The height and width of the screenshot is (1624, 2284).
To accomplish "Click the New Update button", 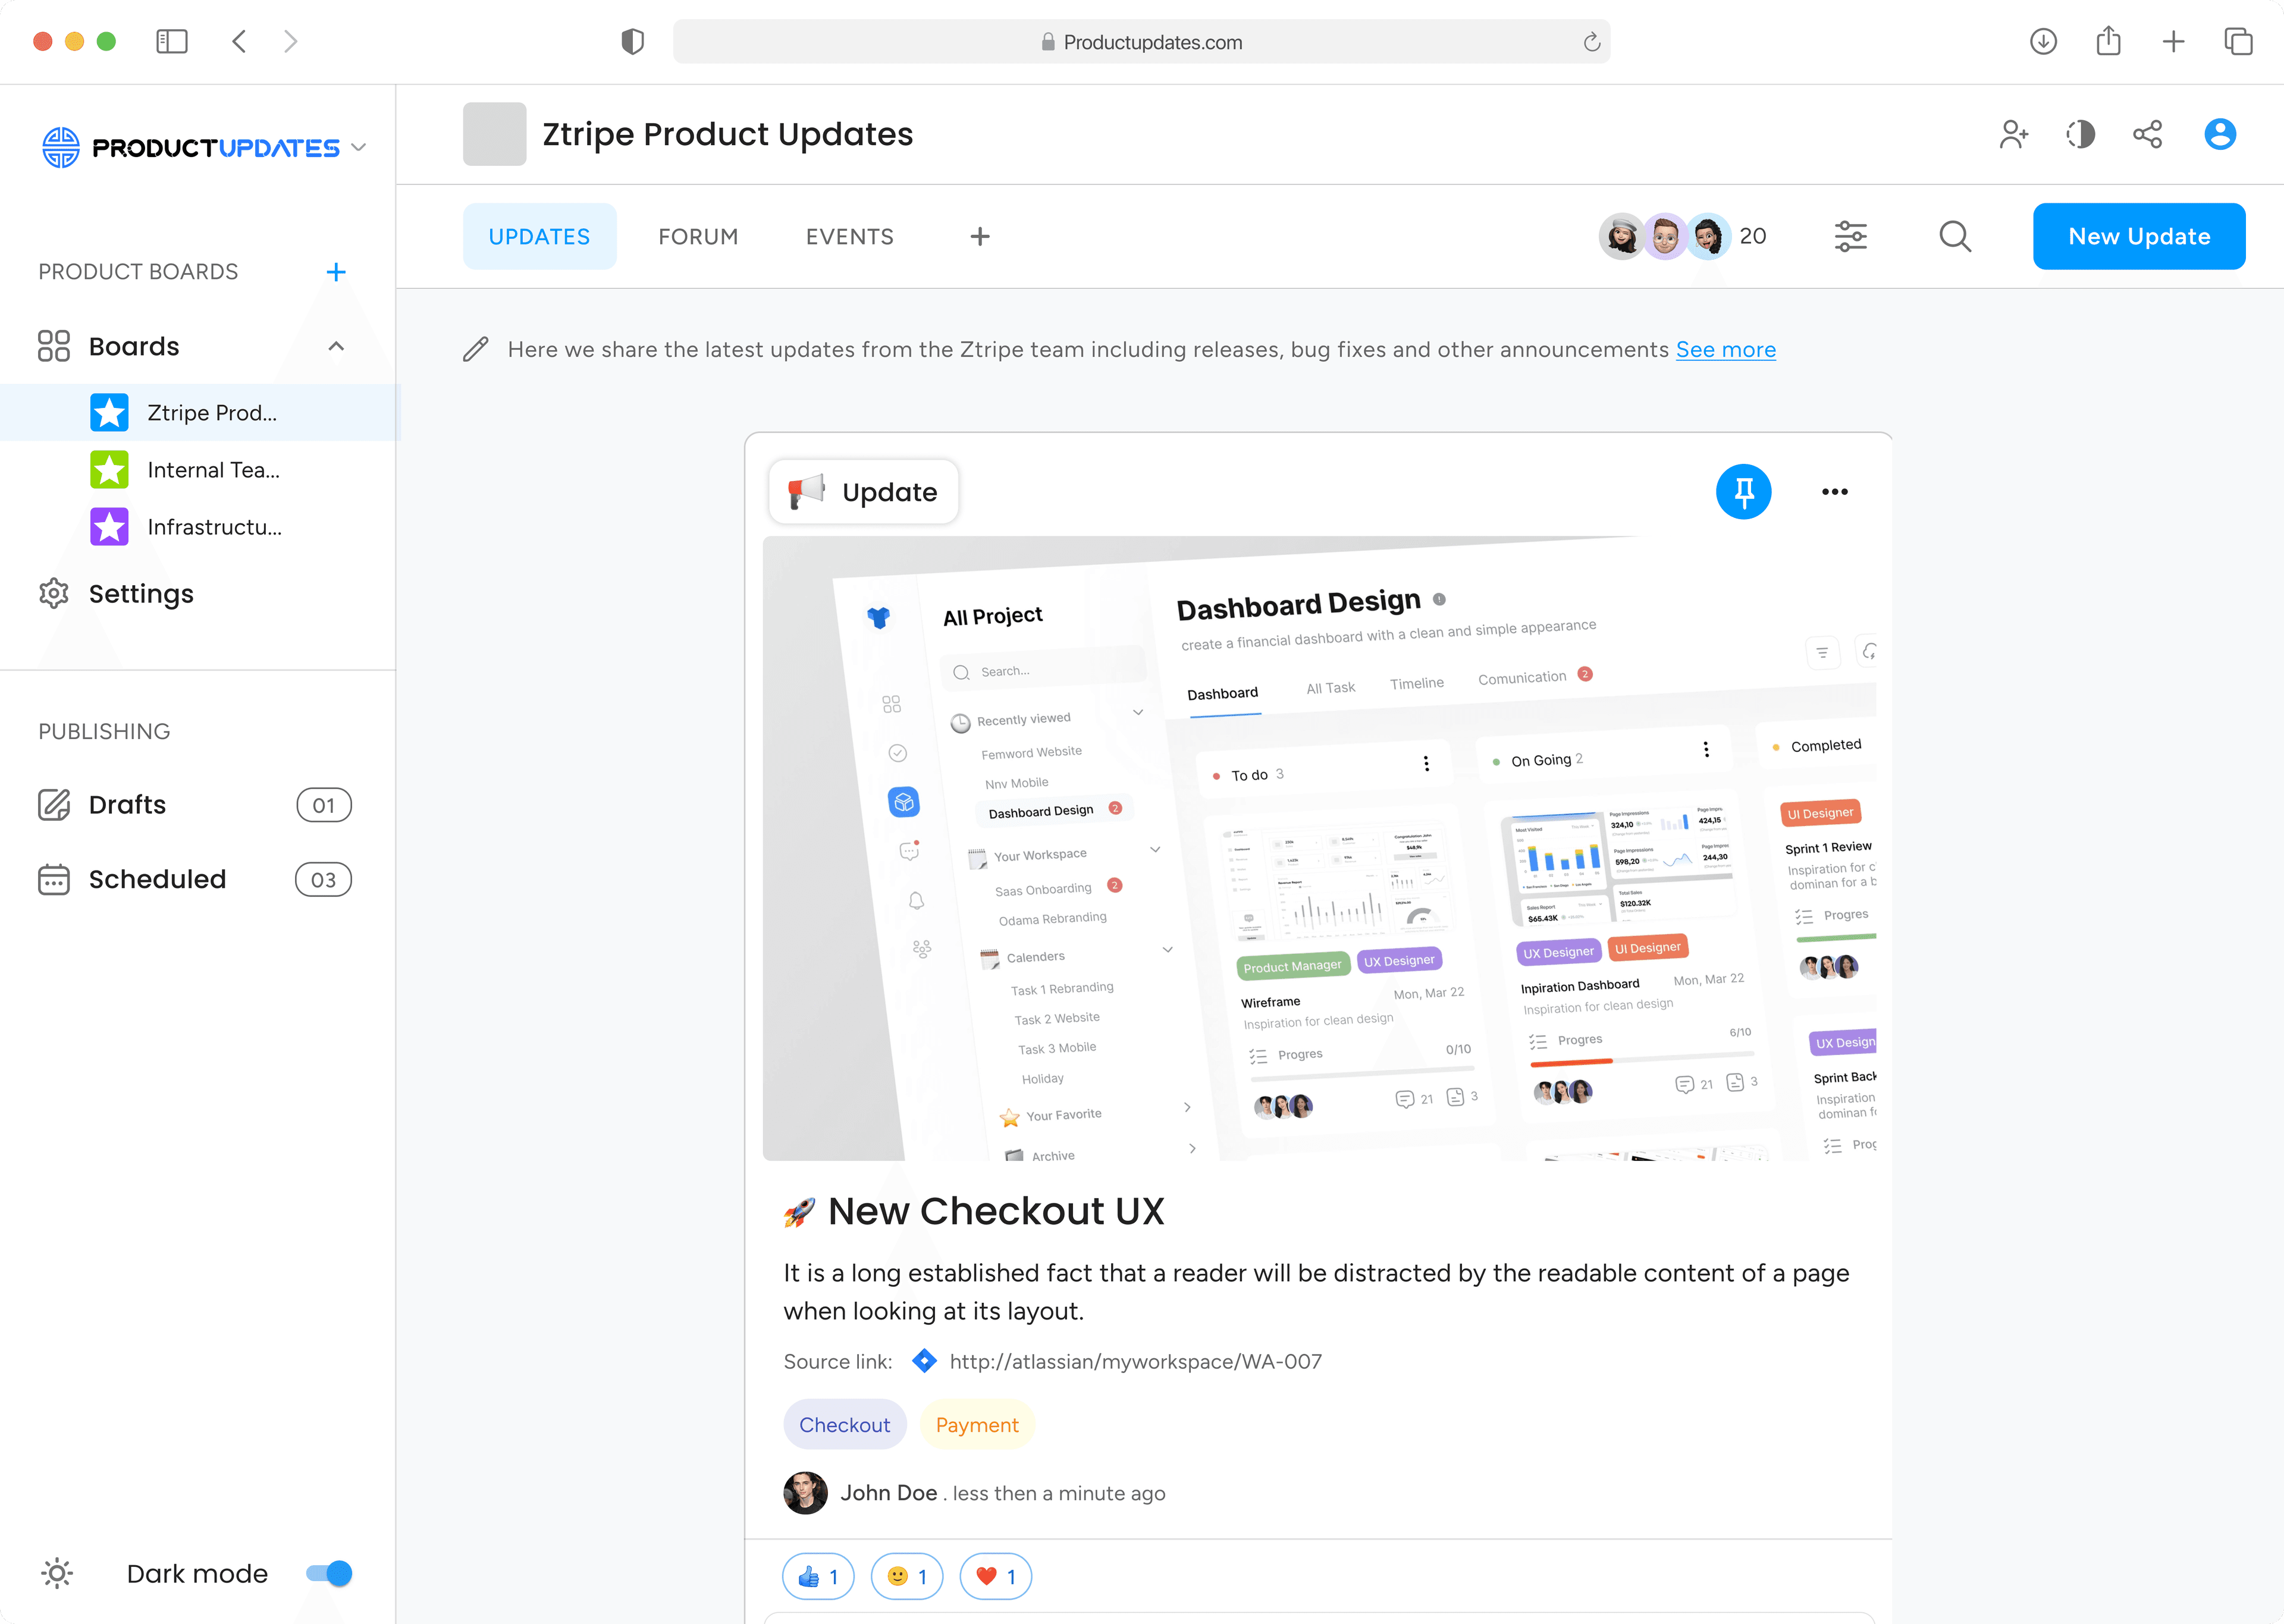I will (x=2138, y=235).
